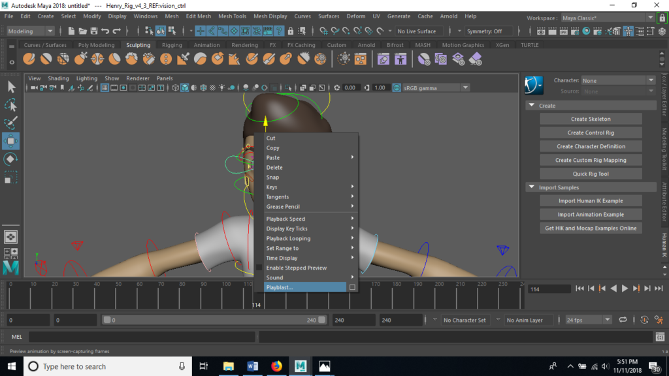Open the Windows menu

click(x=146, y=16)
